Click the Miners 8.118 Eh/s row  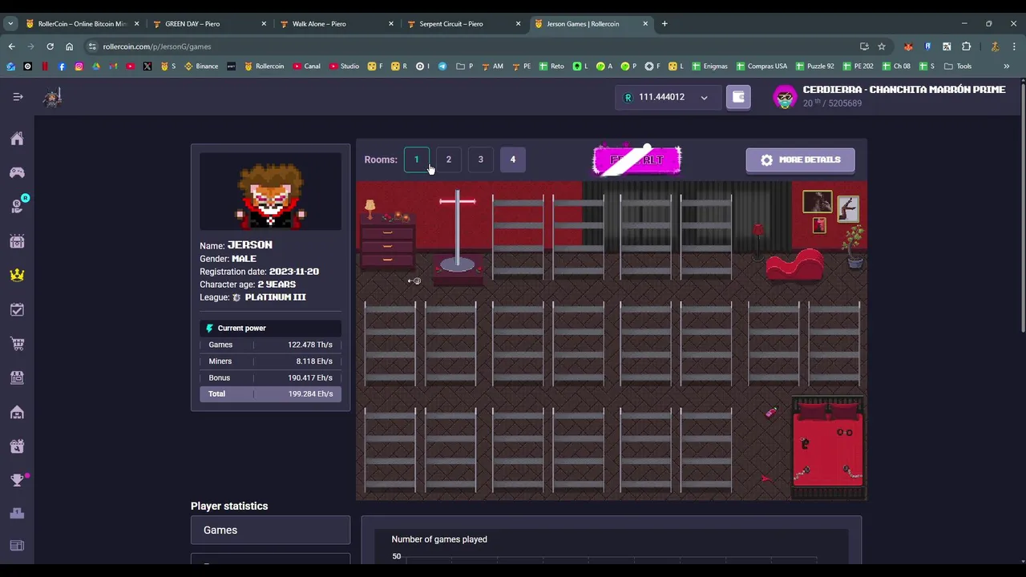pyautogui.click(x=270, y=361)
